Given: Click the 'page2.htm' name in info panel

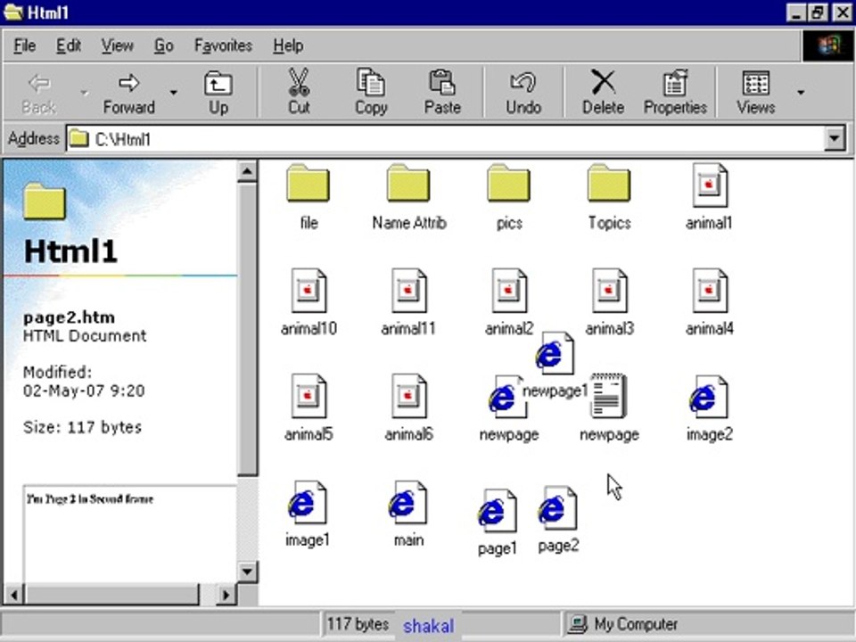Looking at the screenshot, I should [x=69, y=317].
